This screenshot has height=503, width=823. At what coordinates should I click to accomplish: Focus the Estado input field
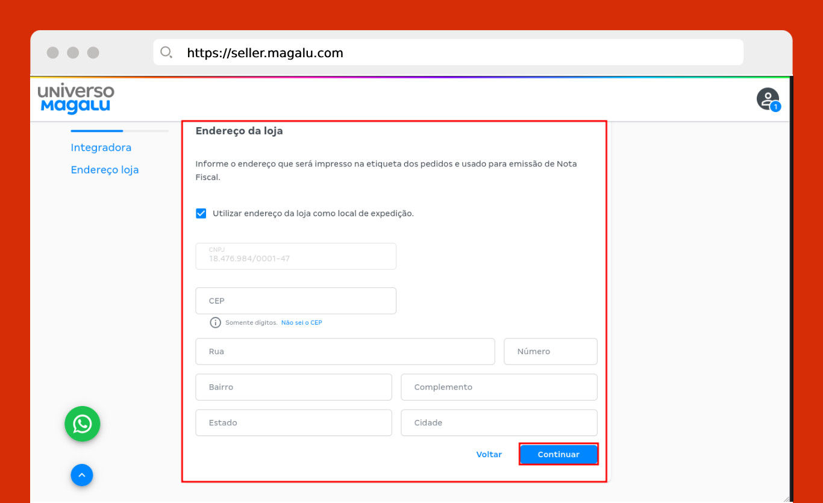294,423
